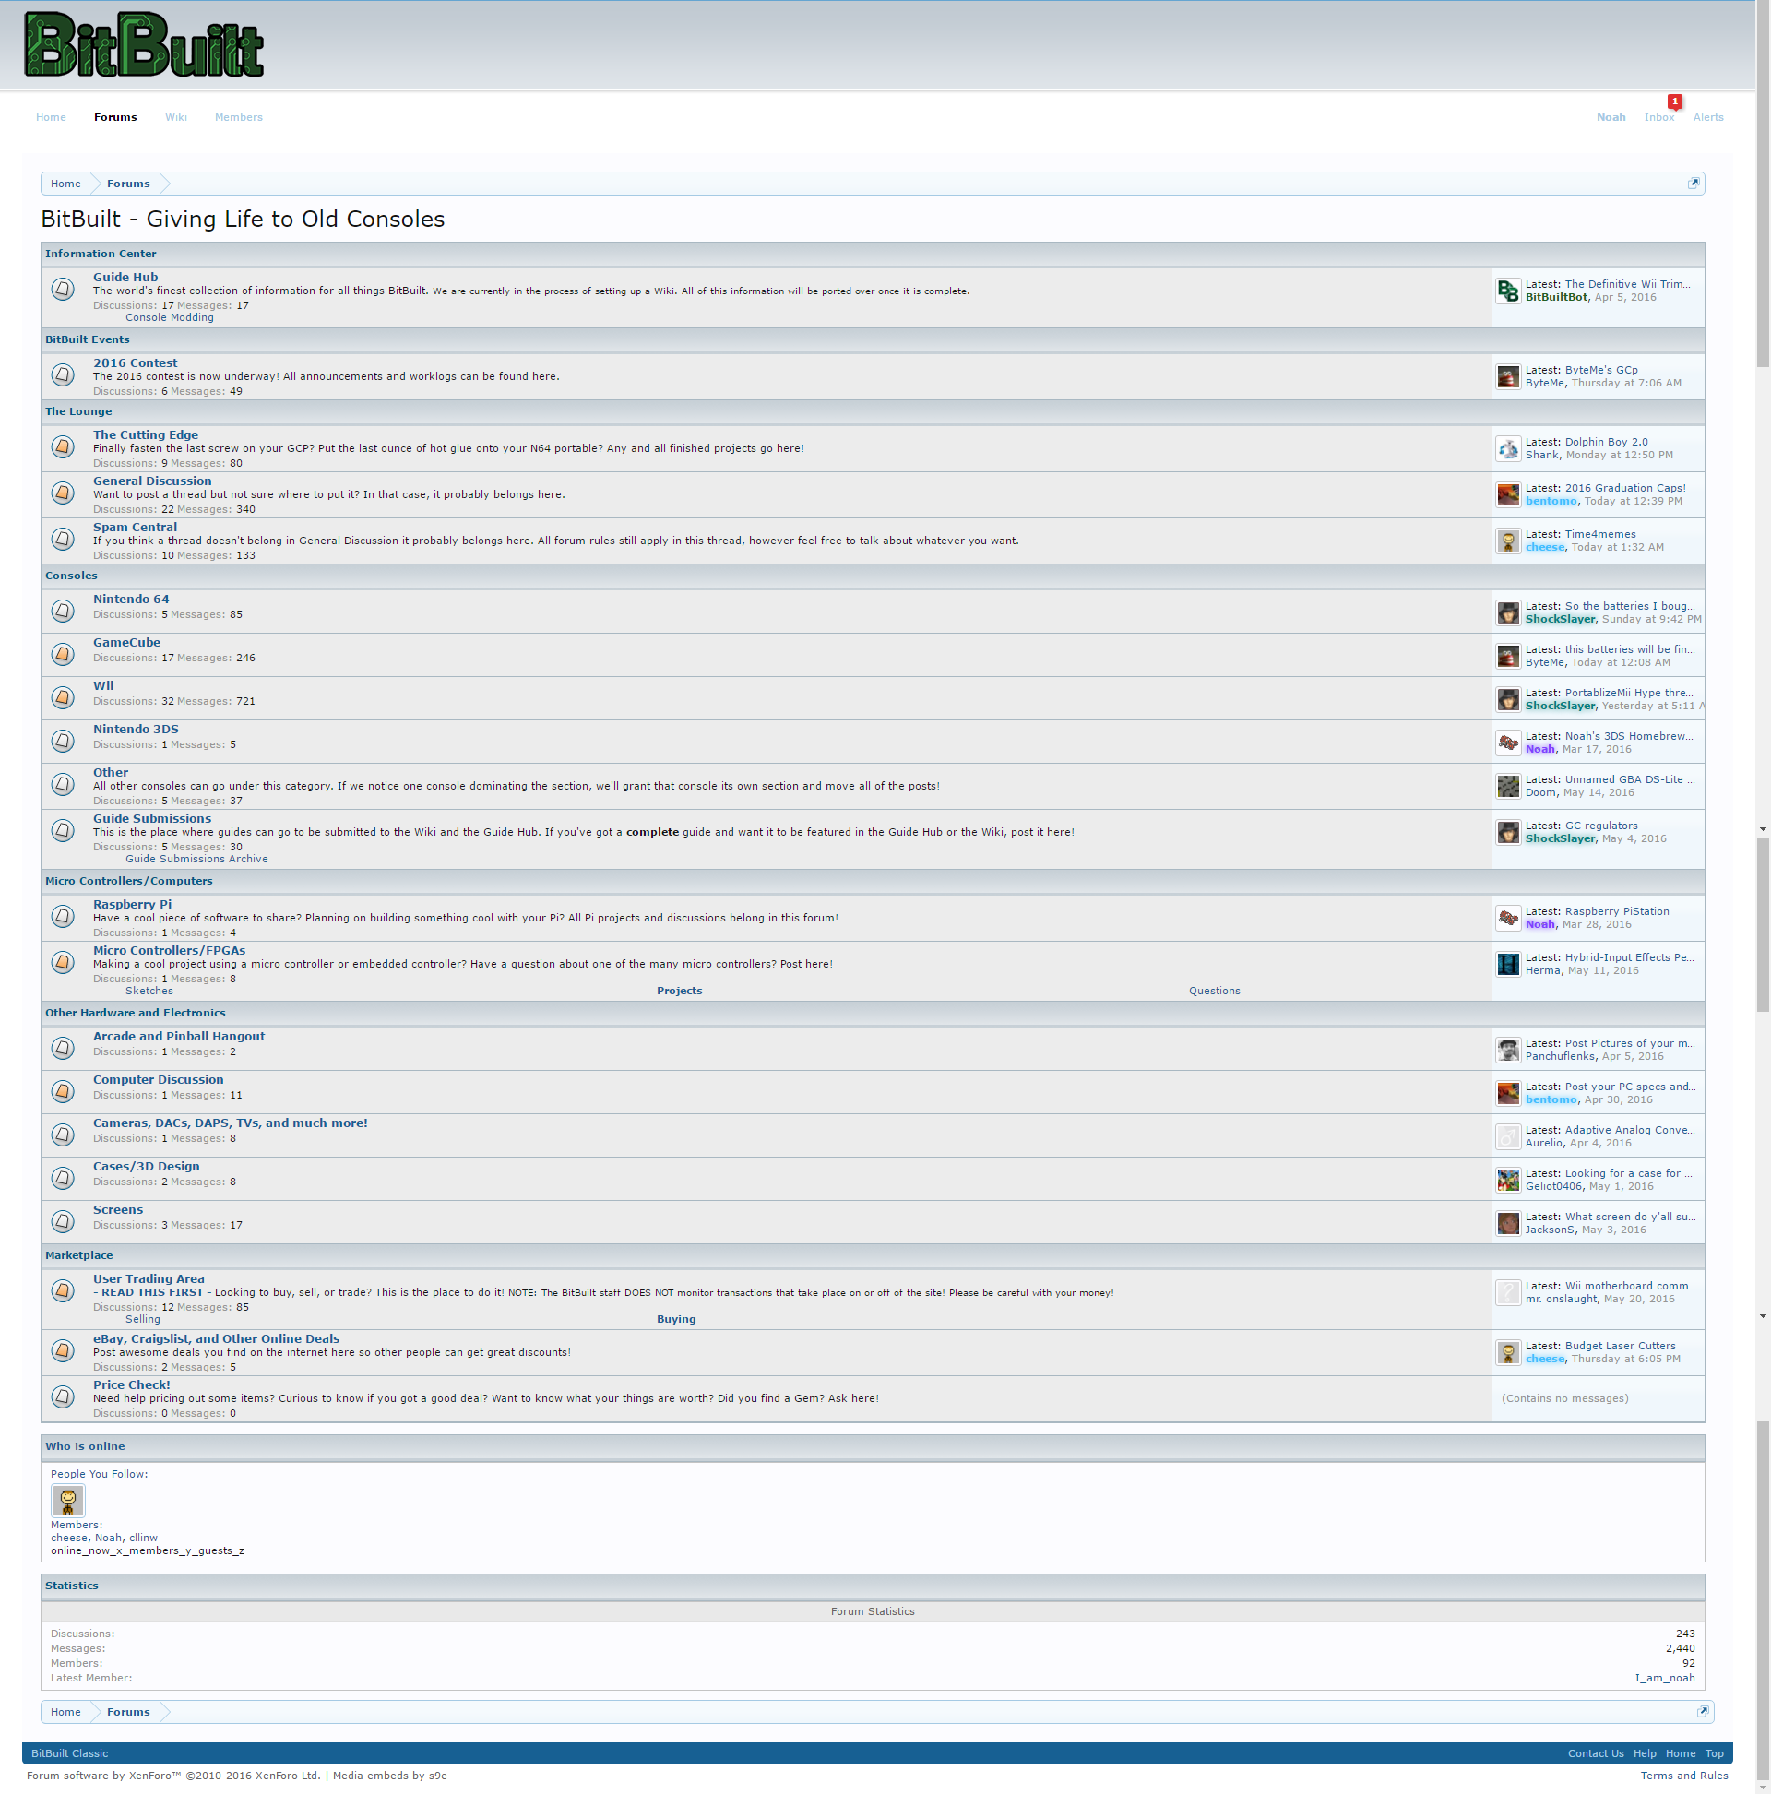Click BitBuiltBot's avatar in Guide Hub row

click(1508, 291)
